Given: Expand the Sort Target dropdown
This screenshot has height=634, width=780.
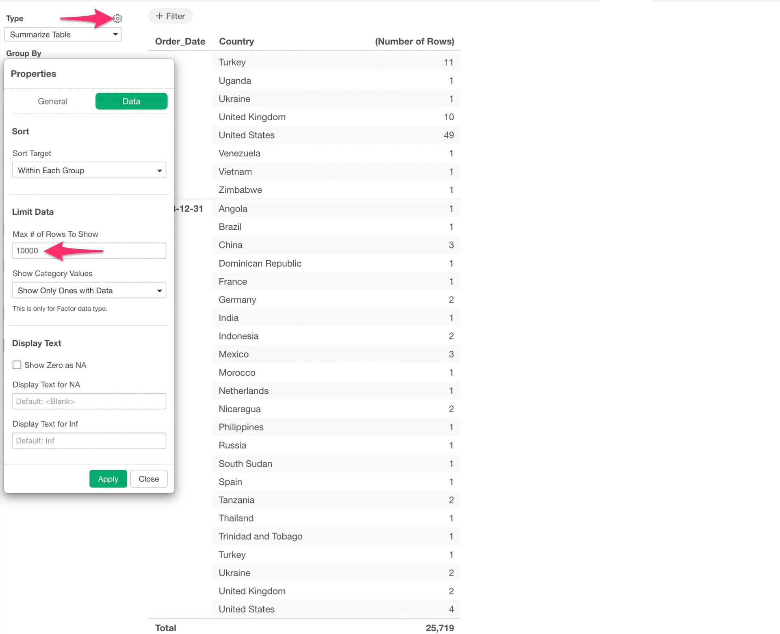Looking at the screenshot, I should (x=89, y=170).
